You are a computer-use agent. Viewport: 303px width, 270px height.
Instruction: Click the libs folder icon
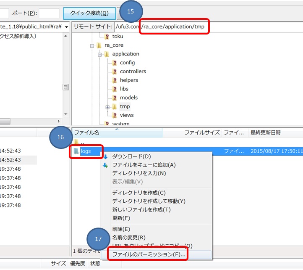[114, 89]
